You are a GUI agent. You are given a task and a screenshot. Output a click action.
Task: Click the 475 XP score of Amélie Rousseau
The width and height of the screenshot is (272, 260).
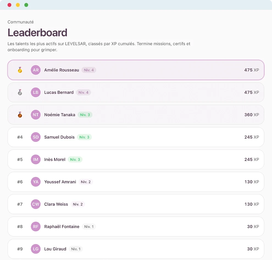pos(251,70)
